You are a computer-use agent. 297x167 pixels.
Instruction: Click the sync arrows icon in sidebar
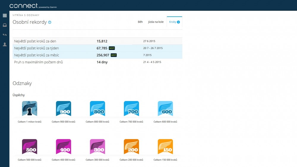click(x=5, y=35)
